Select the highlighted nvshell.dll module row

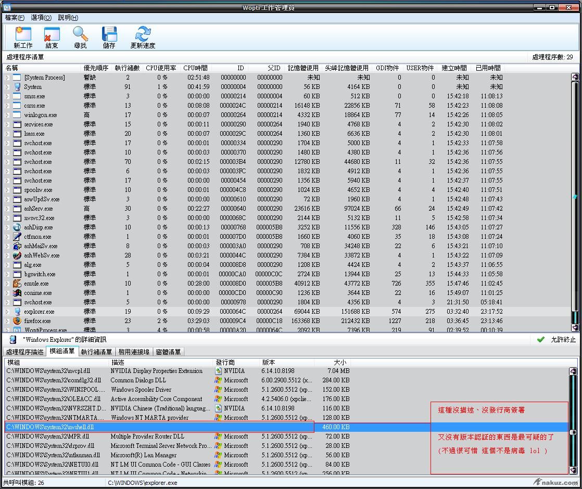coord(286,427)
